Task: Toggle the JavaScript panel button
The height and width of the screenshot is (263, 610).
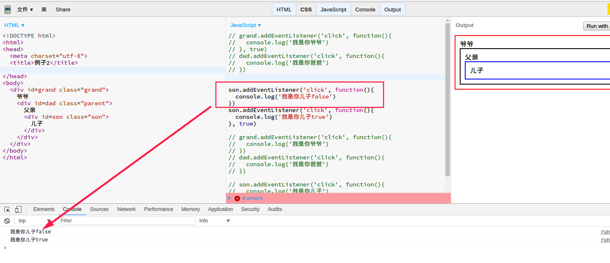Action: (x=333, y=9)
